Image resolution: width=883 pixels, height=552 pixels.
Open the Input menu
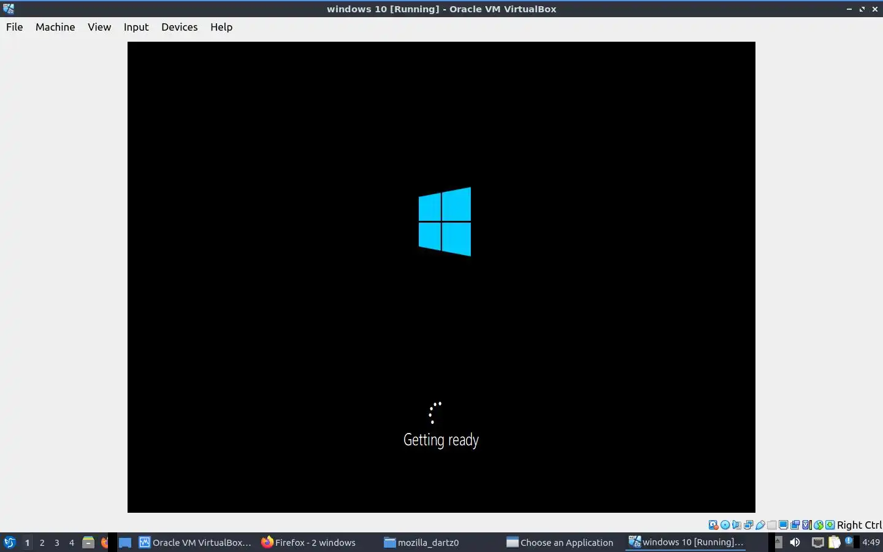tap(136, 27)
